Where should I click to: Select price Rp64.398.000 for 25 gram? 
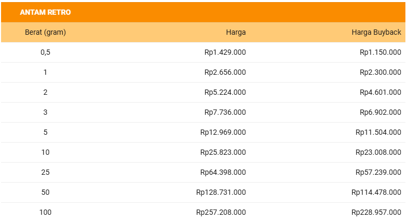click(223, 172)
